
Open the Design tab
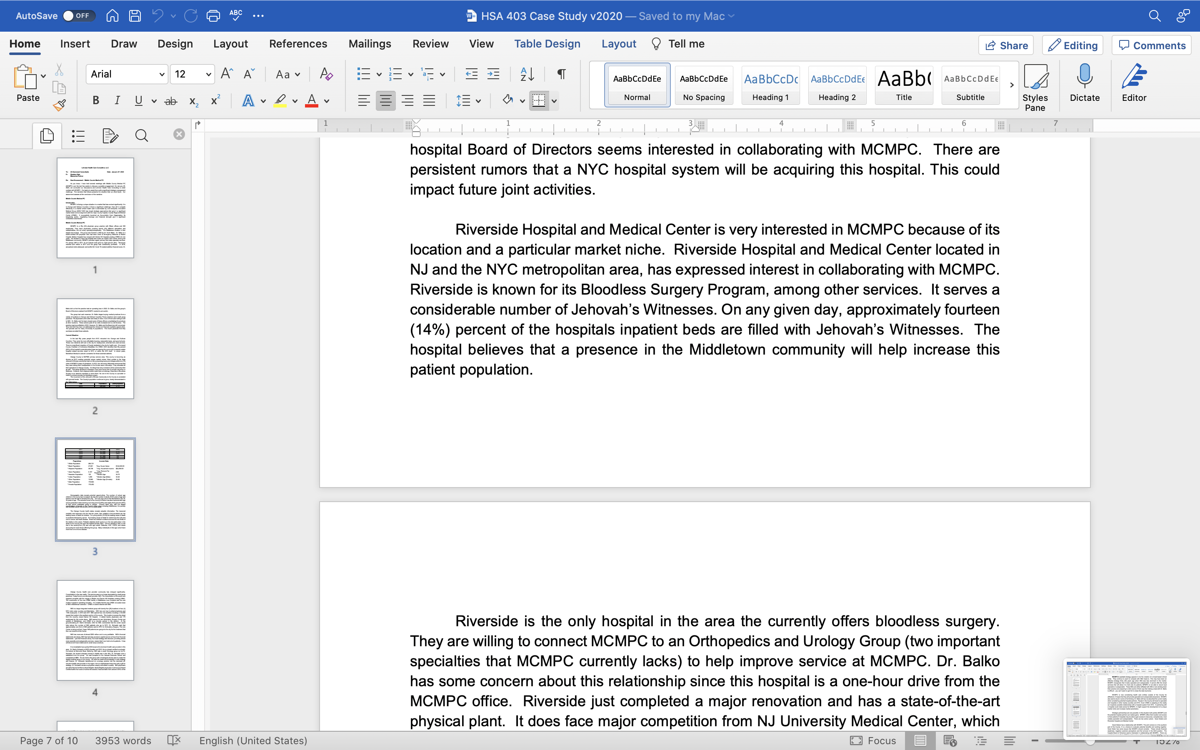175,44
